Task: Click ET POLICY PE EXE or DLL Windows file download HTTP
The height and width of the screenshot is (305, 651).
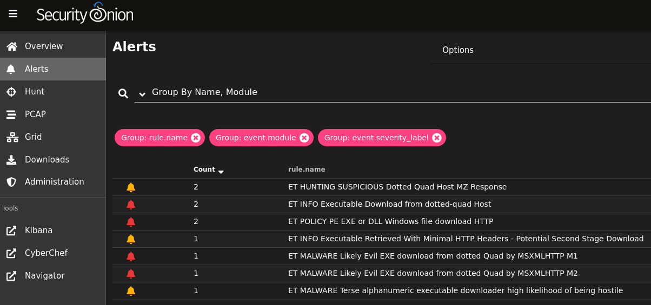Action: click(x=390, y=221)
